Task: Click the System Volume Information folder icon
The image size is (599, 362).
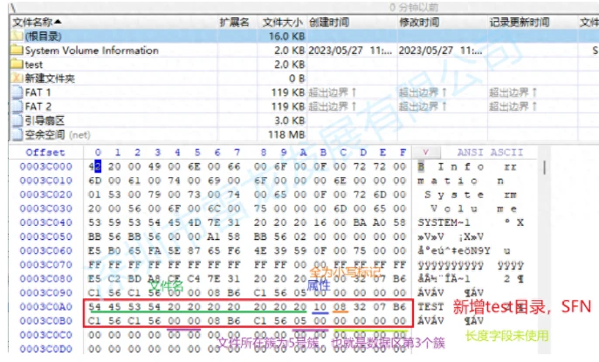Action: coord(17,50)
